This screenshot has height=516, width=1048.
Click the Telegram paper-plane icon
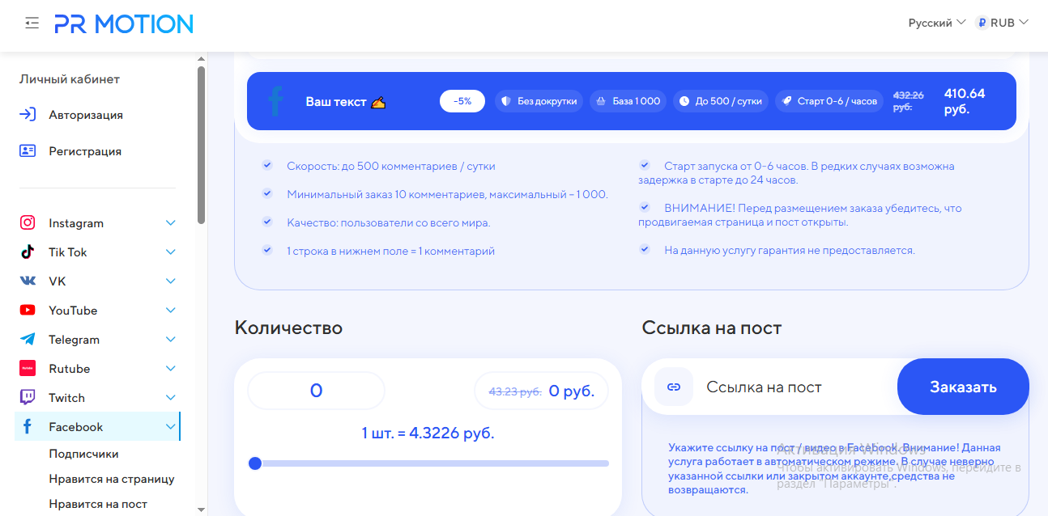pyautogui.click(x=27, y=339)
